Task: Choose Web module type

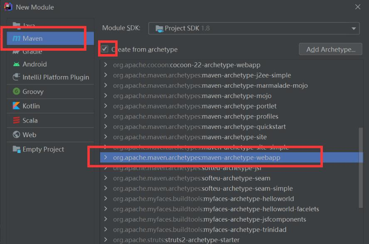Action: [50, 135]
